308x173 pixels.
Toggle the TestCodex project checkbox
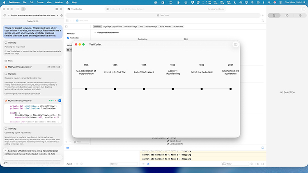pyautogui.click(x=68, y=38)
